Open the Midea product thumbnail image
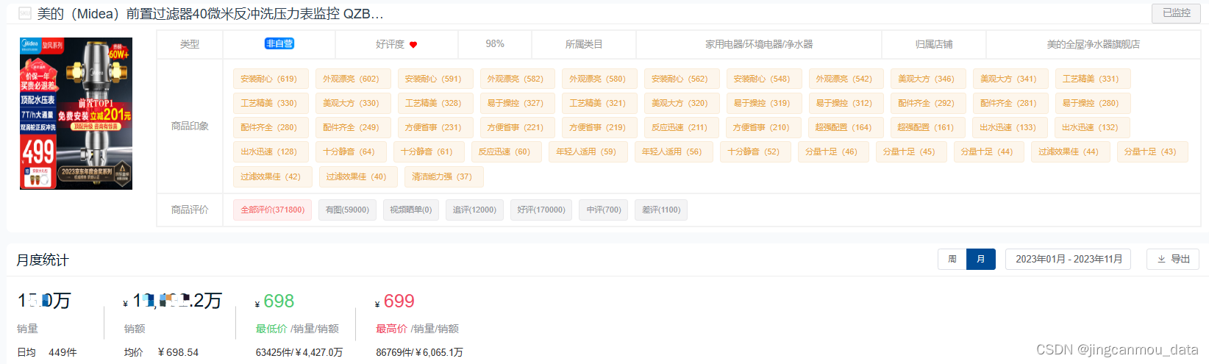1209x364 pixels. coord(76,113)
